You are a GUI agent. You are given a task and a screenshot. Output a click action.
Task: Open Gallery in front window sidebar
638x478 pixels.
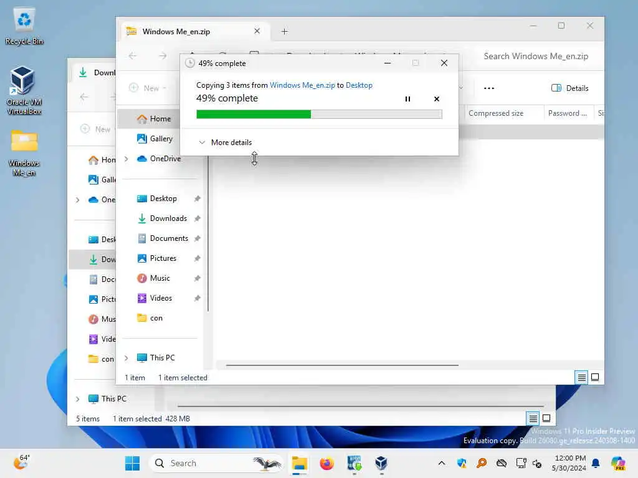click(x=155, y=139)
